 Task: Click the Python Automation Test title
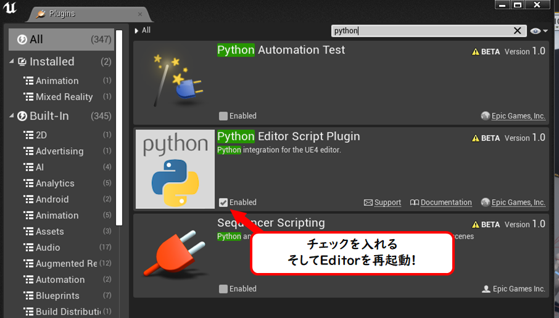(281, 50)
